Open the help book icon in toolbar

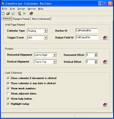(31, 13)
